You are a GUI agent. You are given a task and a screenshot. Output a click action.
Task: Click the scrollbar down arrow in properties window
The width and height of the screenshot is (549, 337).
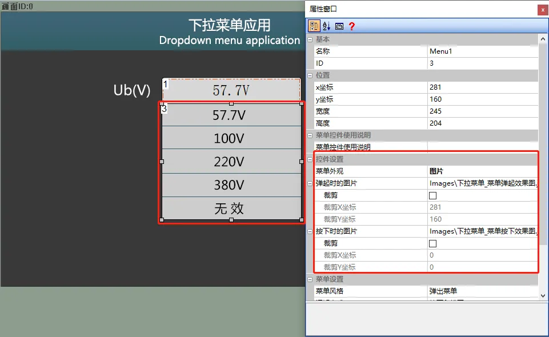pyautogui.click(x=543, y=295)
